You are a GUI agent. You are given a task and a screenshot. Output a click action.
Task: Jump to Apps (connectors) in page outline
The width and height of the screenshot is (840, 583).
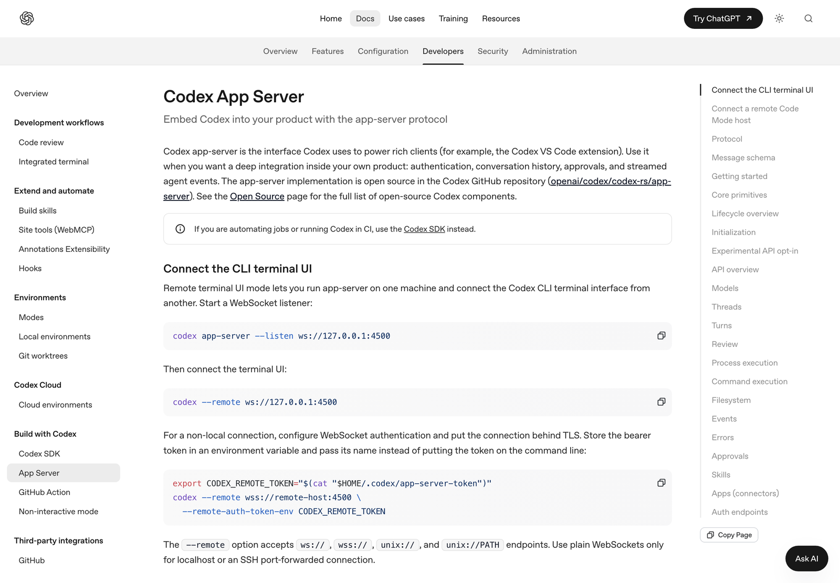coord(745,493)
